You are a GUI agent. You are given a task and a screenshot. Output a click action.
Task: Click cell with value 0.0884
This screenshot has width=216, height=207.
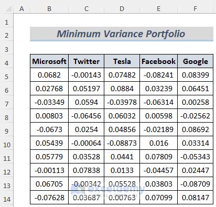122,89
